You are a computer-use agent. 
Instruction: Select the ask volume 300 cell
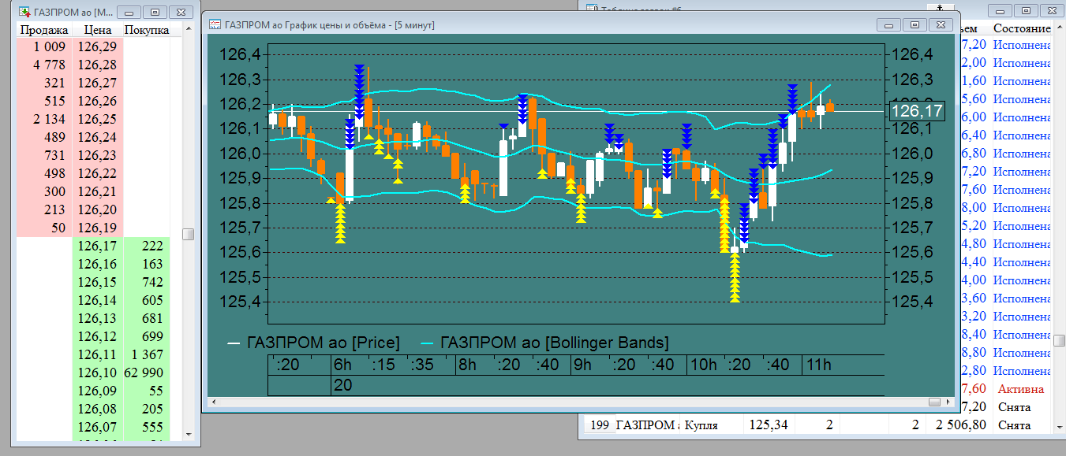click(44, 192)
